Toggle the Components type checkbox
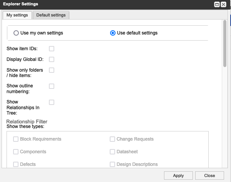 click(16, 152)
